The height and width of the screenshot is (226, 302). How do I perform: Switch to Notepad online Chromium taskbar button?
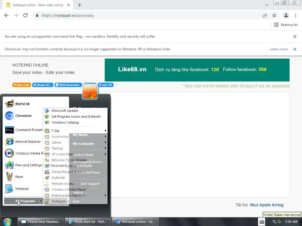[135, 222]
